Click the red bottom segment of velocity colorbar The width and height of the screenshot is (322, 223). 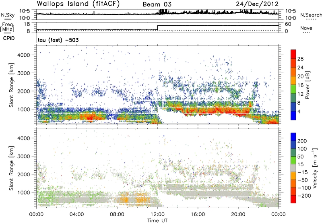tap(293, 199)
